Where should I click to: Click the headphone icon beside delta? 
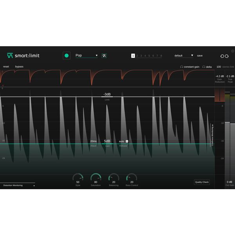click(x=204, y=67)
